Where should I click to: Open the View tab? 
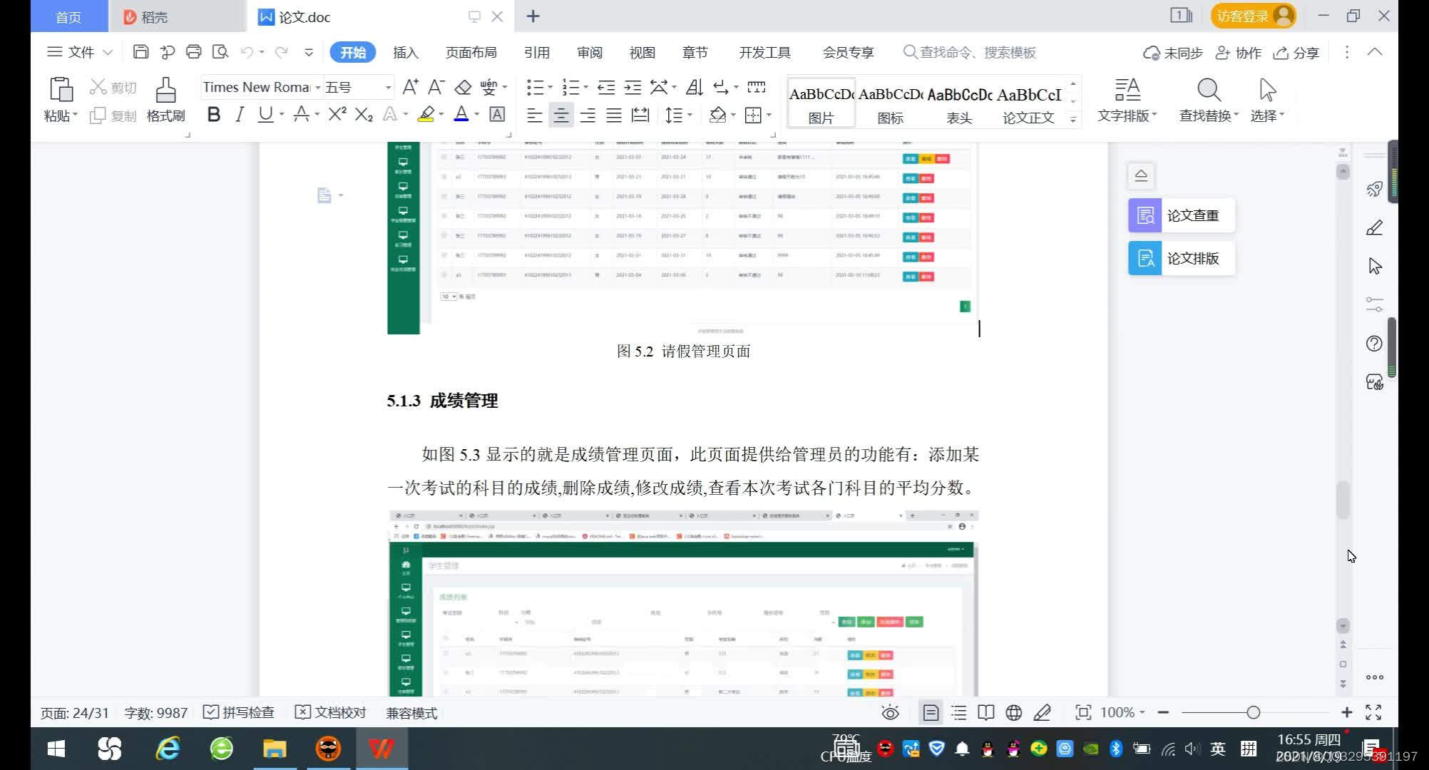(642, 52)
